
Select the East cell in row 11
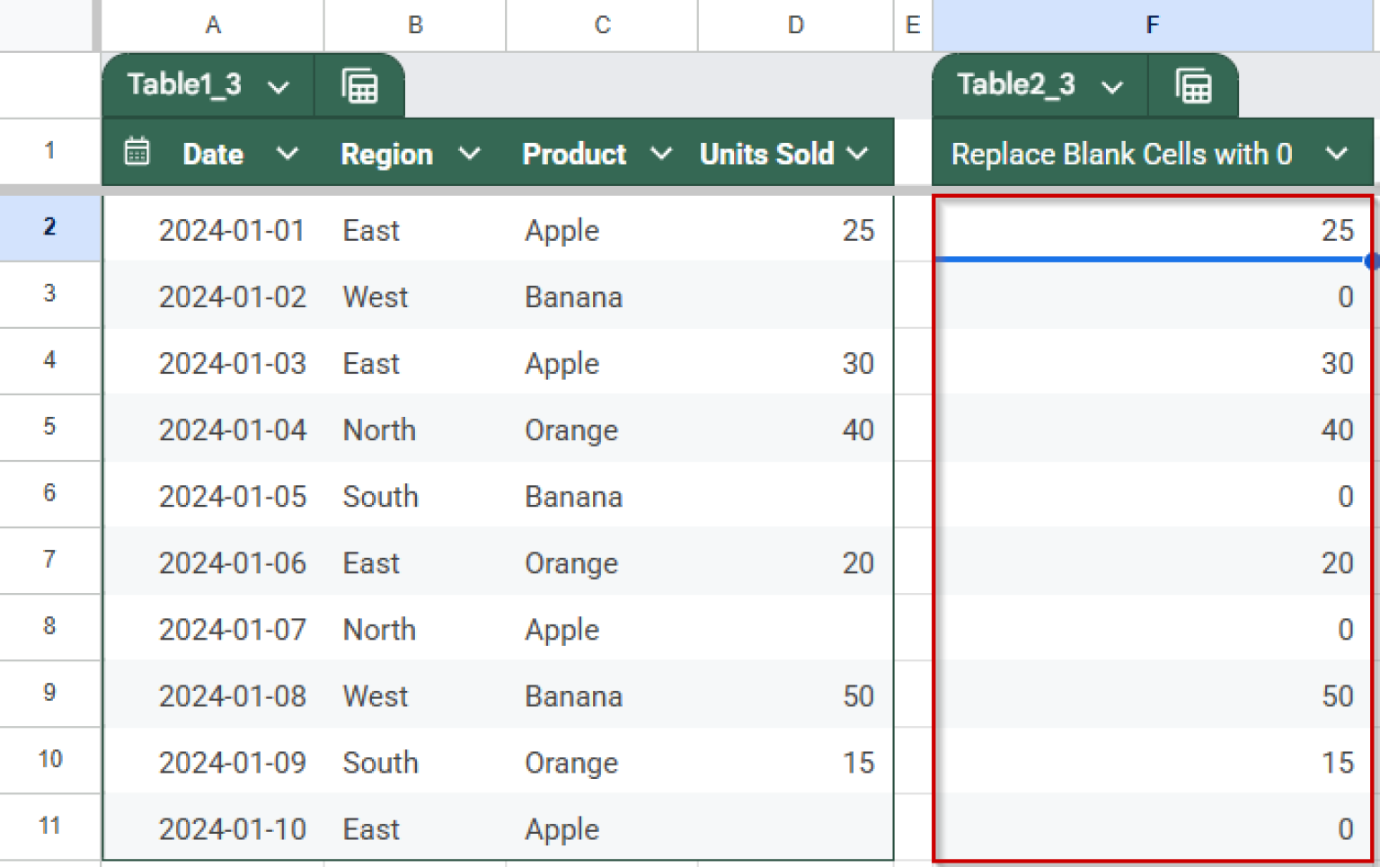pyautogui.click(x=370, y=828)
